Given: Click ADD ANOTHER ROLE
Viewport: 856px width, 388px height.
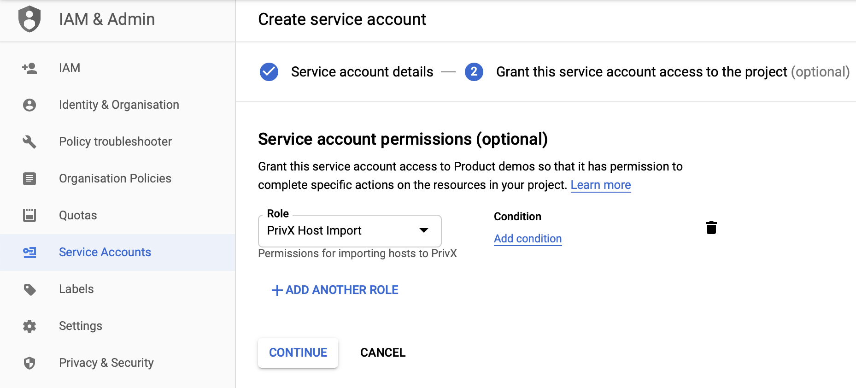Looking at the screenshot, I should 335,290.
